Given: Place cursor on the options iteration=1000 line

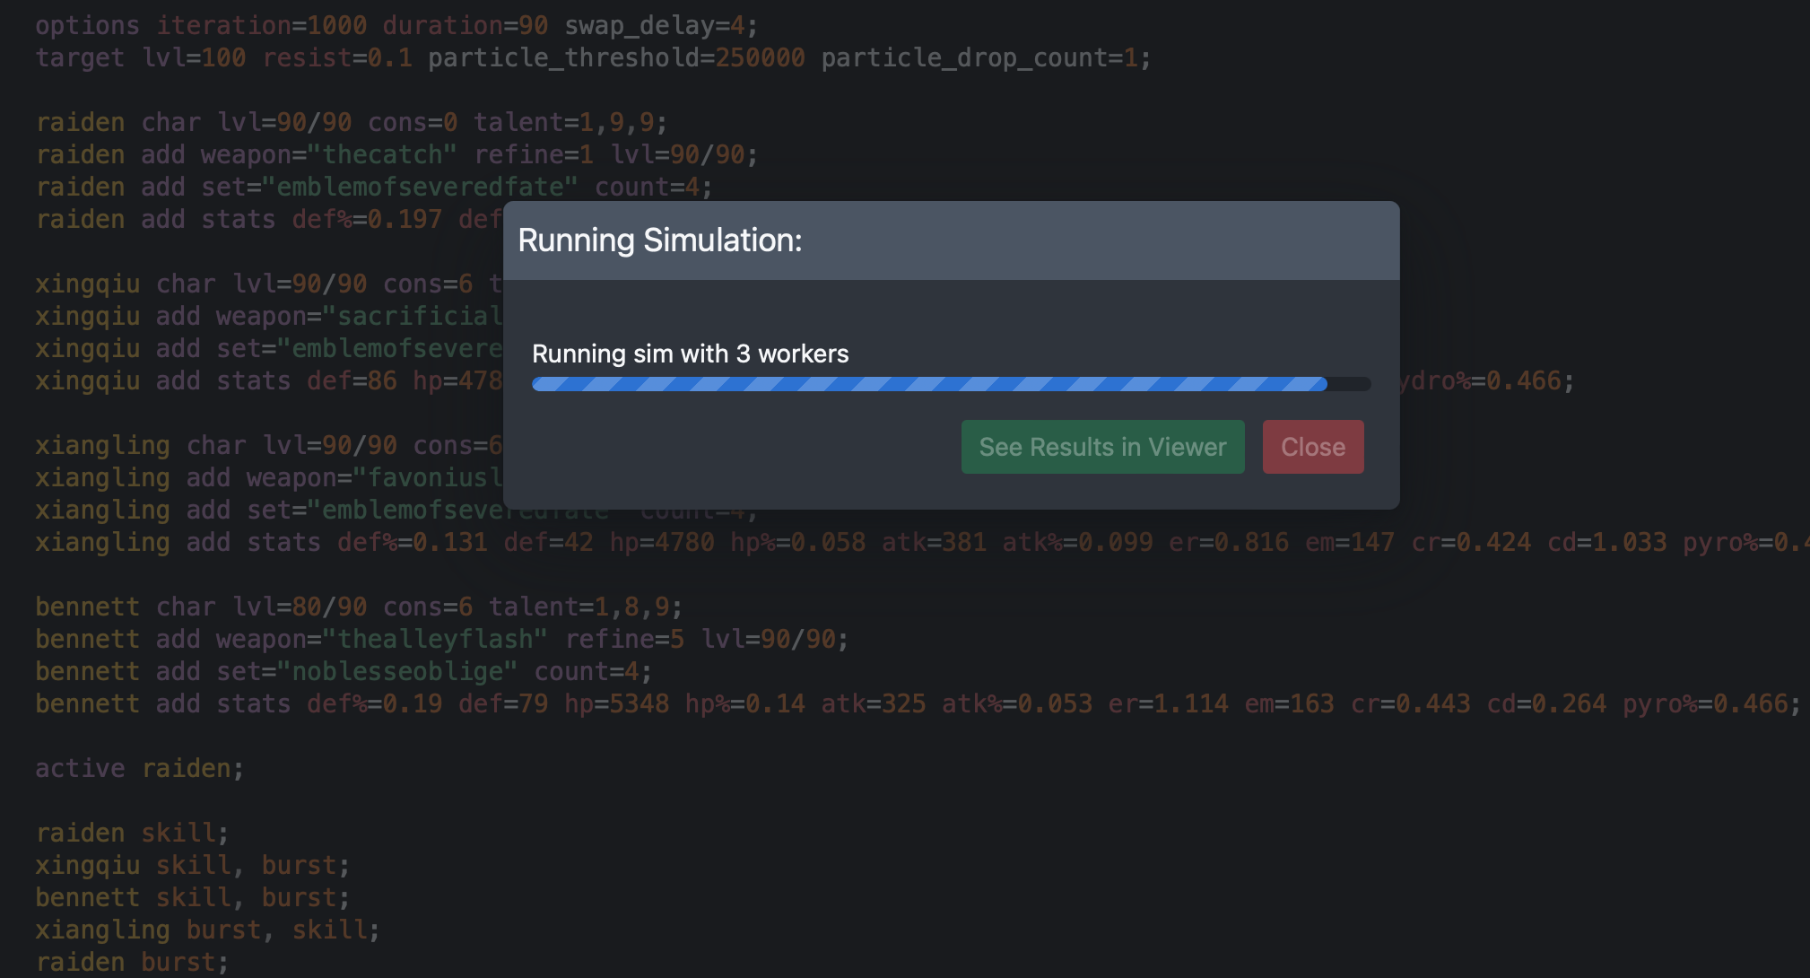Looking at the screenshot, I should coord(395,25).
